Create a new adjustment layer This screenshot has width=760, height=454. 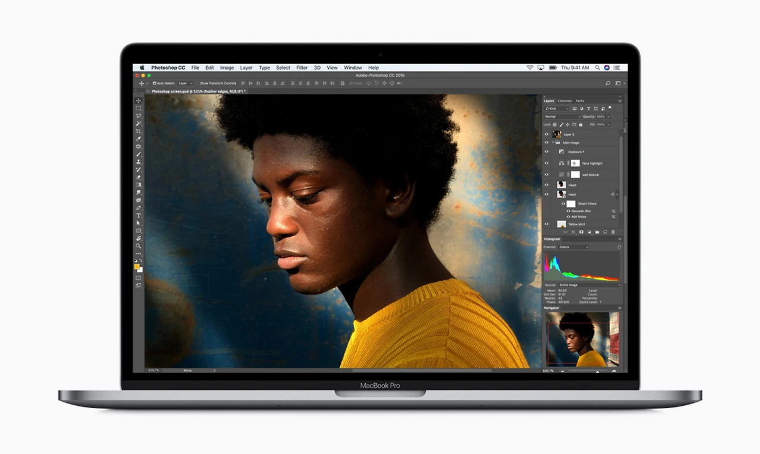pyautogui.click(x=588, y=232)
